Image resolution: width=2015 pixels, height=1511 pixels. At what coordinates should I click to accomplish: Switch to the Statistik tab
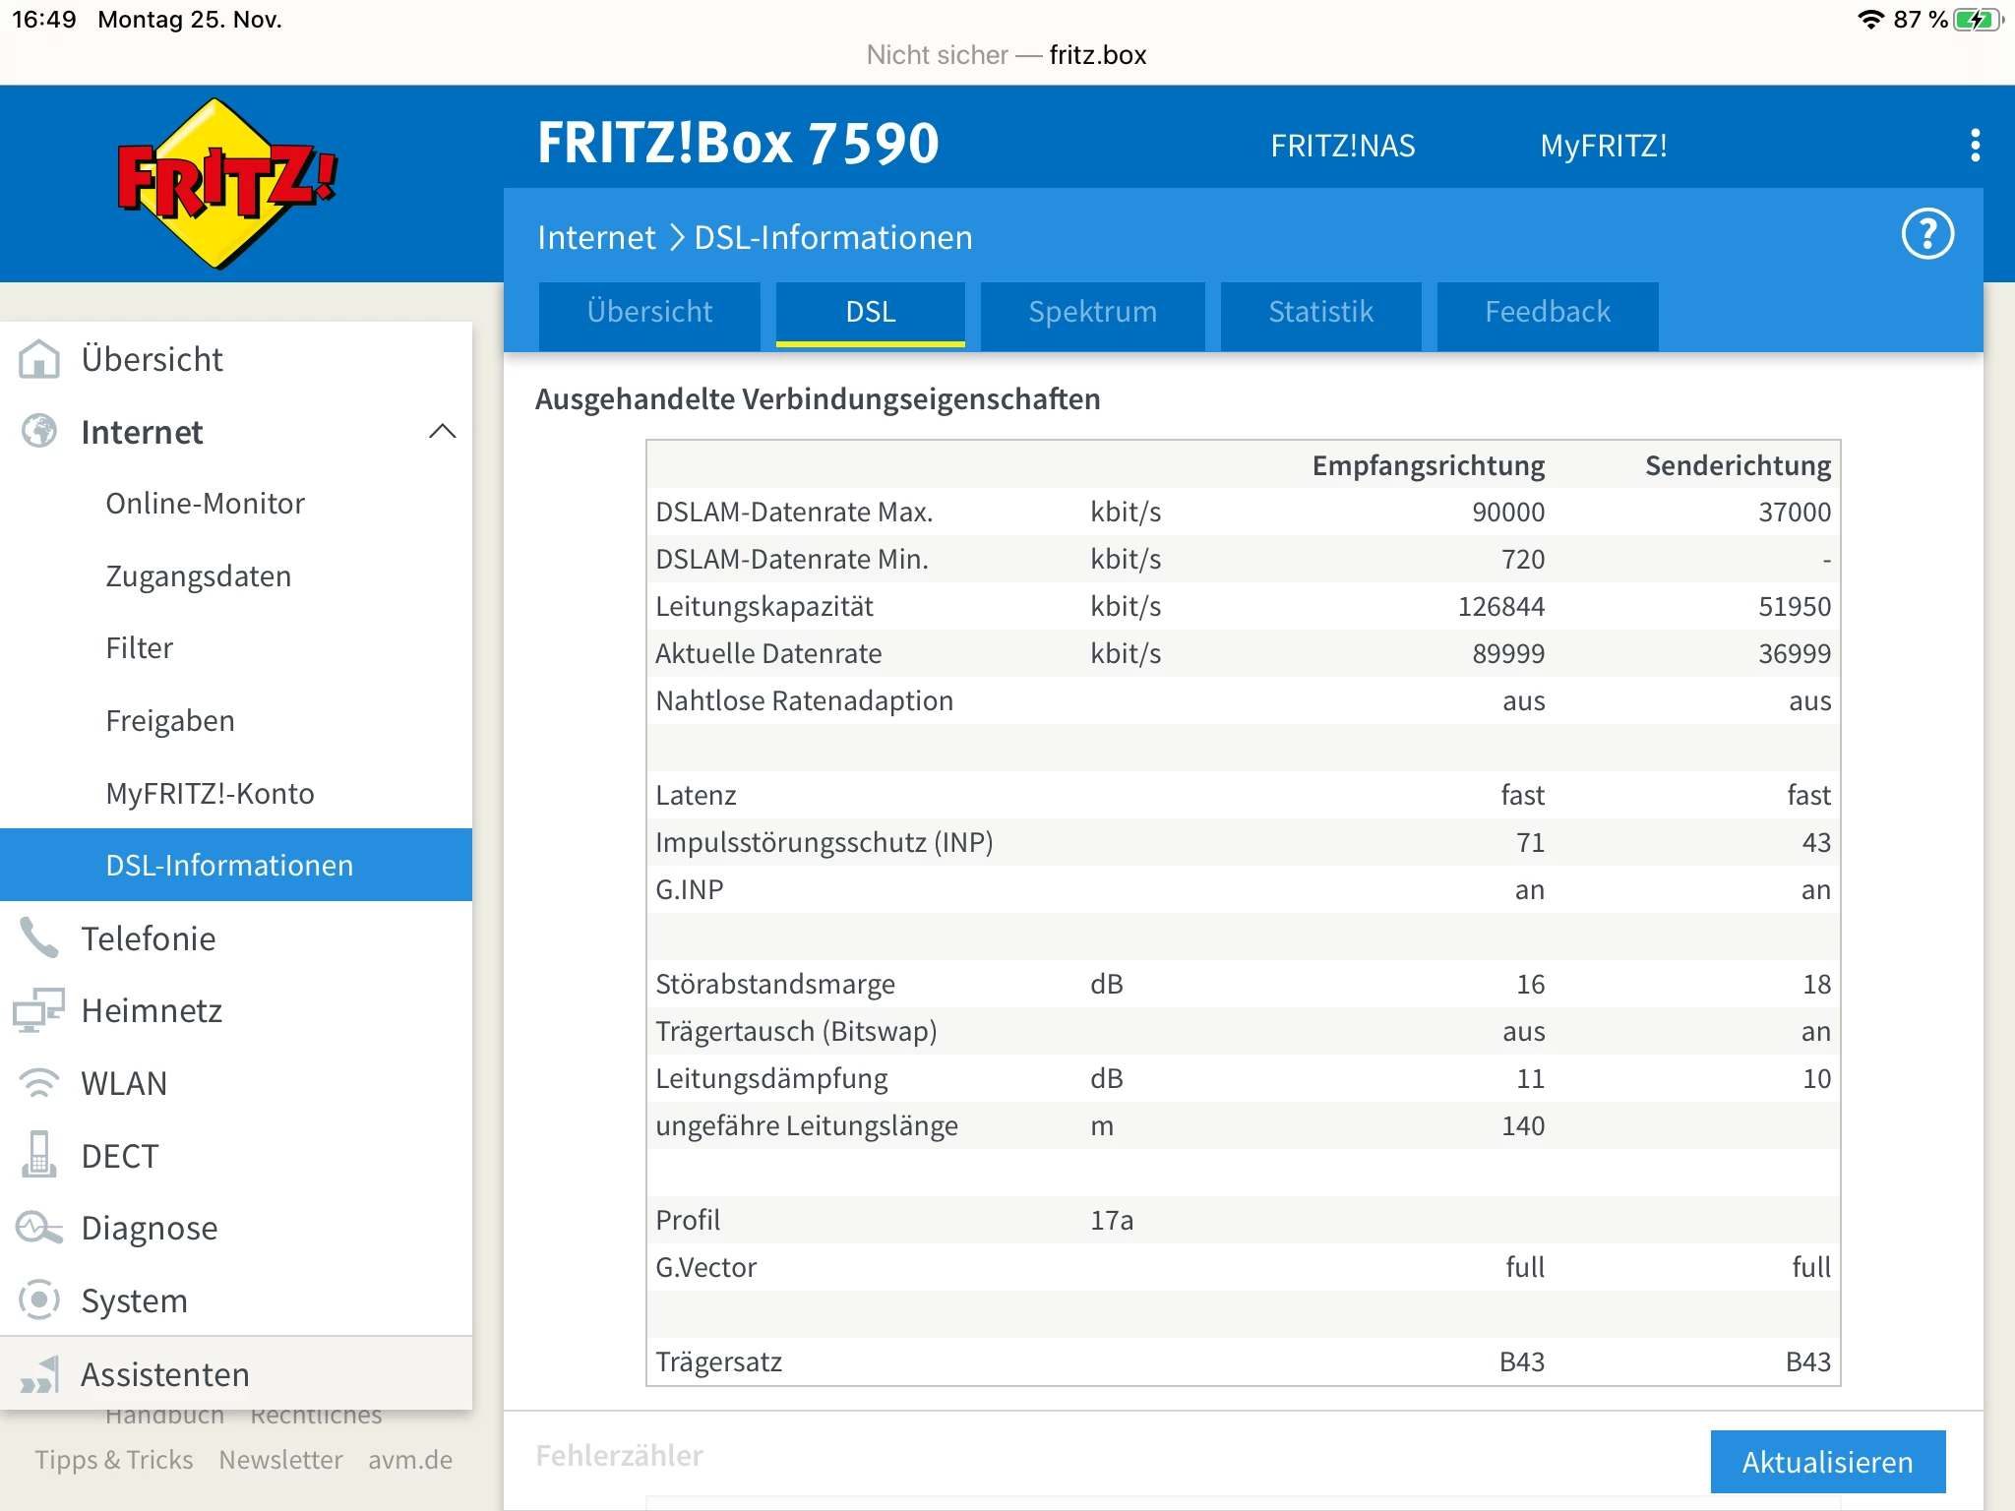[x=1320, y=313]
